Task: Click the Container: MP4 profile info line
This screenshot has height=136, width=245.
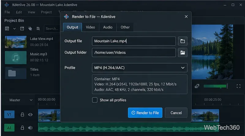Action: click(x=107, y=79)
